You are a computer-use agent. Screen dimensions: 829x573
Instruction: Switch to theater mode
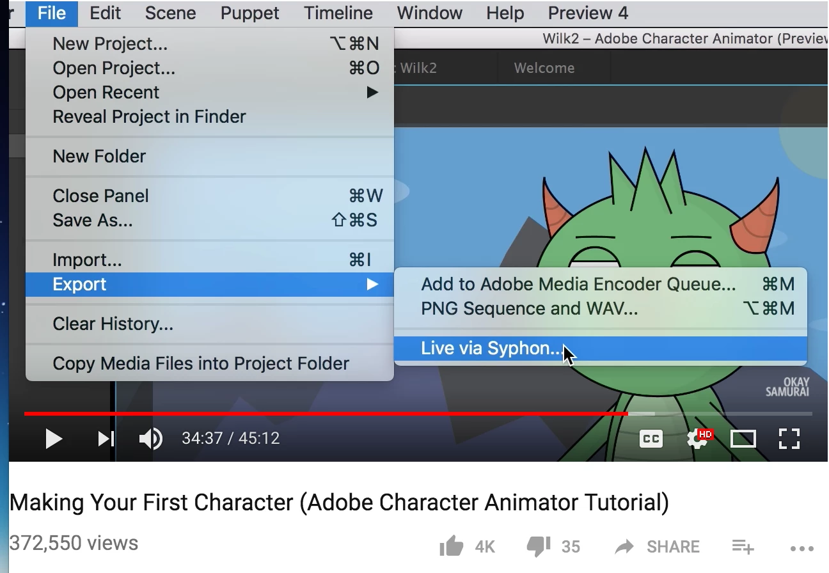(x=743, y=439)
